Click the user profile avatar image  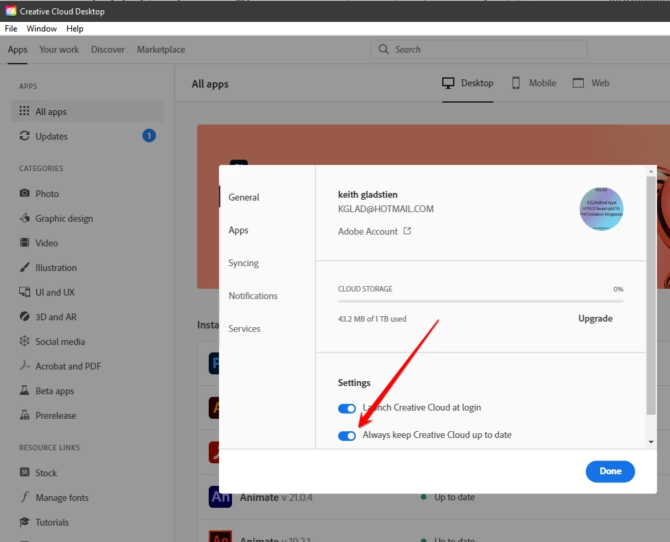(x=601, y=209)
